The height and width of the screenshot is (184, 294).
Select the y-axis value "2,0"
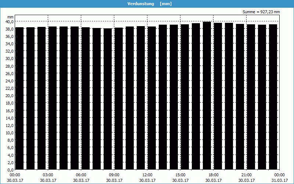tap(10, 162)
